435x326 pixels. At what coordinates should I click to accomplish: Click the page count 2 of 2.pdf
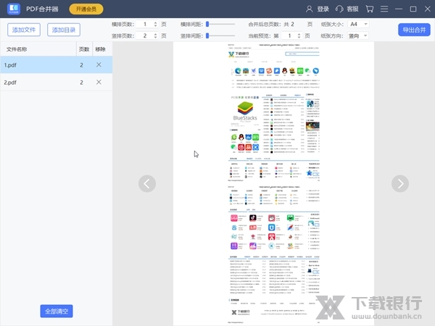(81, 83)
